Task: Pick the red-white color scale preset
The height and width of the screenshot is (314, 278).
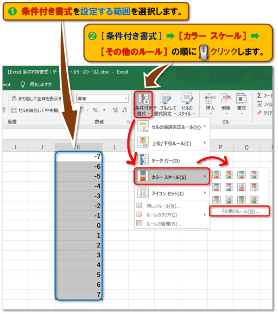Action: [254, 187]
